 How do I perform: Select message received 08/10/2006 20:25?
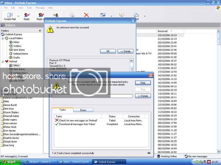[167, 141]
